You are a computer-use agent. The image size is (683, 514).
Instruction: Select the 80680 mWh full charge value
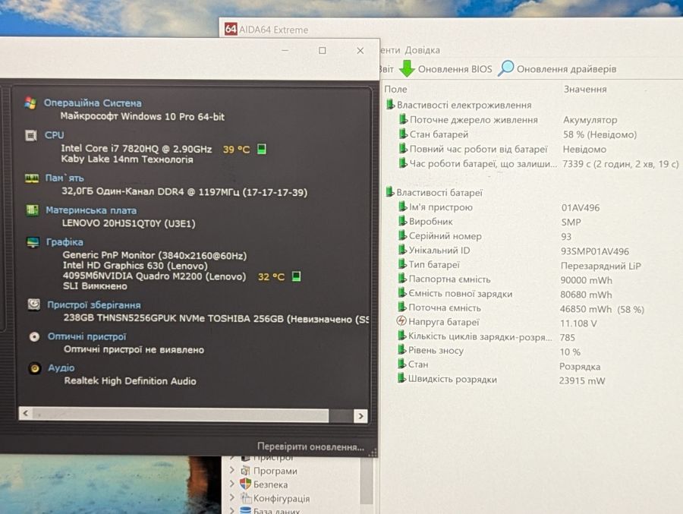point(586,295)
